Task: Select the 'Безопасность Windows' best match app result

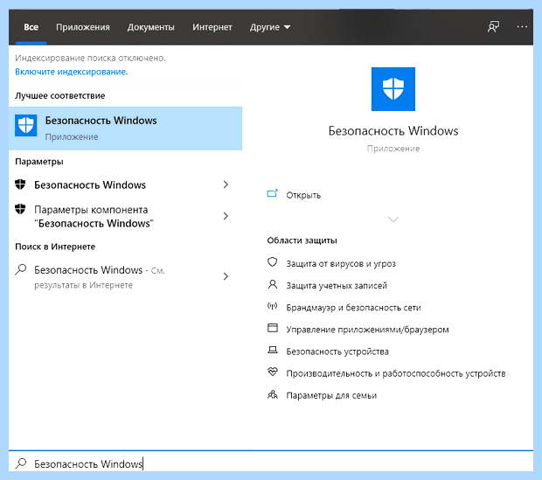Action: [126, 129]
